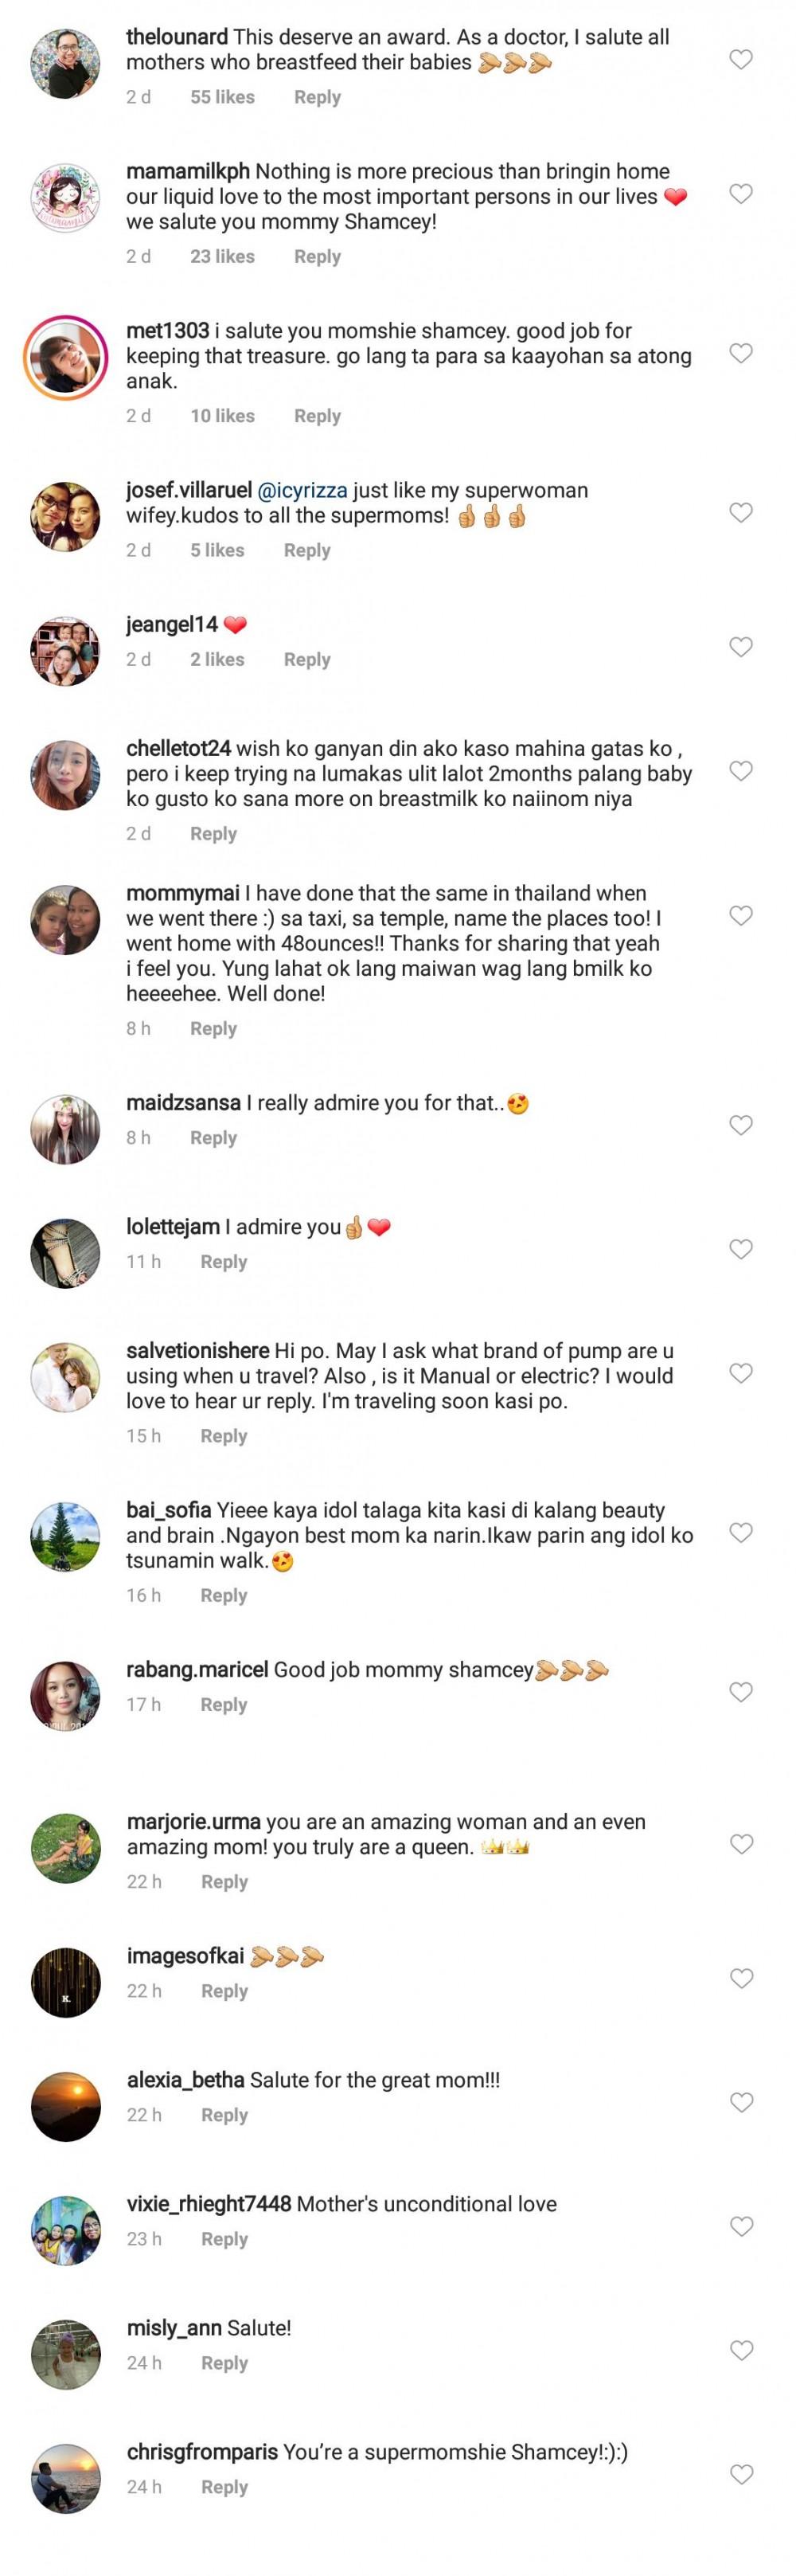796x2576 pixels.
Task: Open chelletot24's profile picture
Action: click(66, 775)
